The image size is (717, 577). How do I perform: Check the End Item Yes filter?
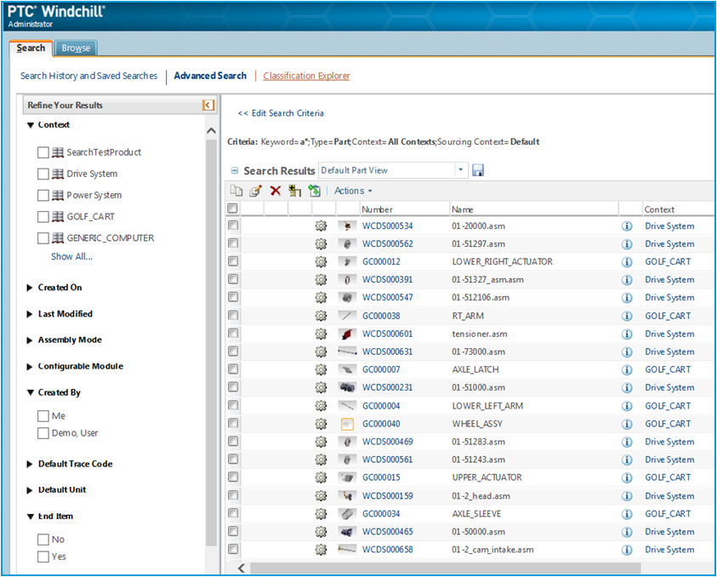pyautogui.click(x=43, y=557)
